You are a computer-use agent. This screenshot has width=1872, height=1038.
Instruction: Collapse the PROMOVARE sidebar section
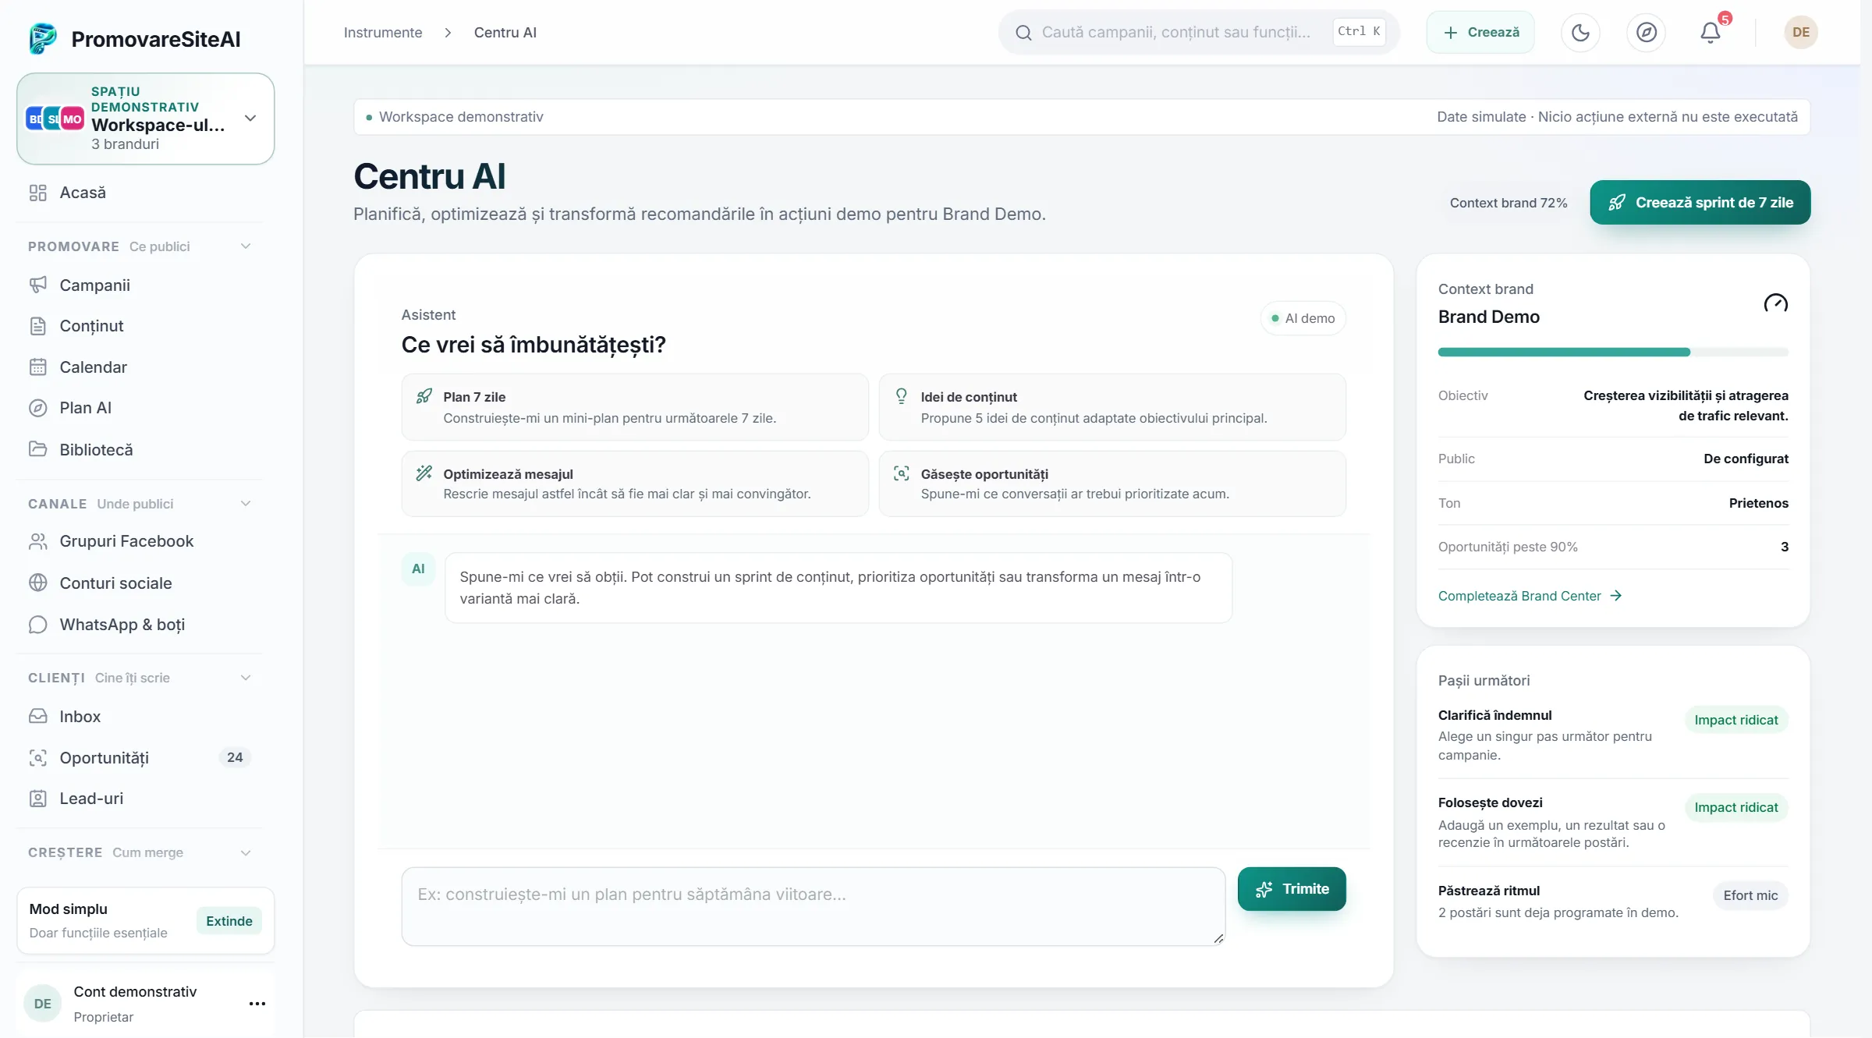246,246
